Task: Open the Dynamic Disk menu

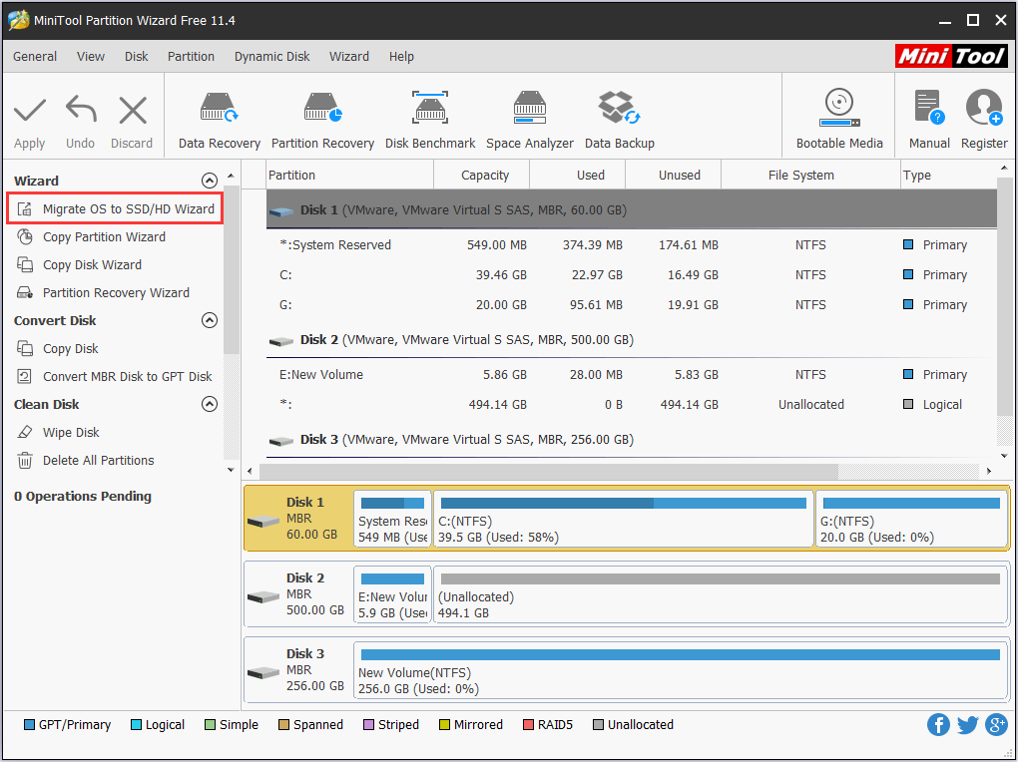Action: (x=271, y=57)
